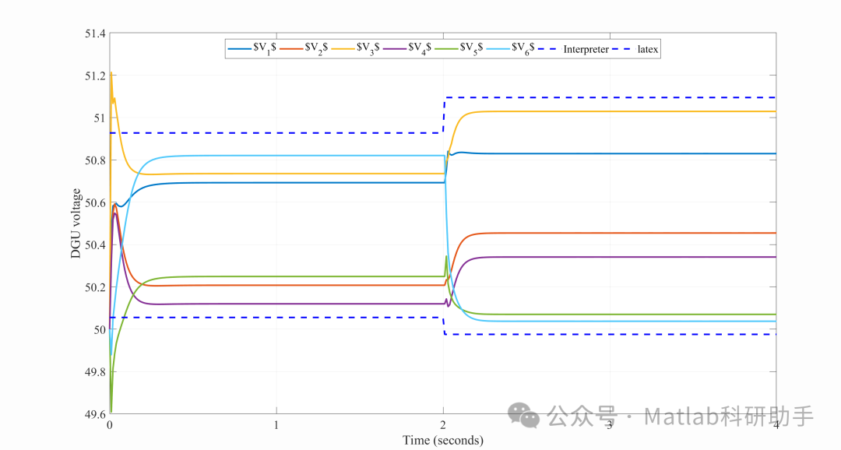The height and width of the screenshot is (450, 841).
Task: Click the 50.4 y-axis tick label
Action: [x=95, y=245]
